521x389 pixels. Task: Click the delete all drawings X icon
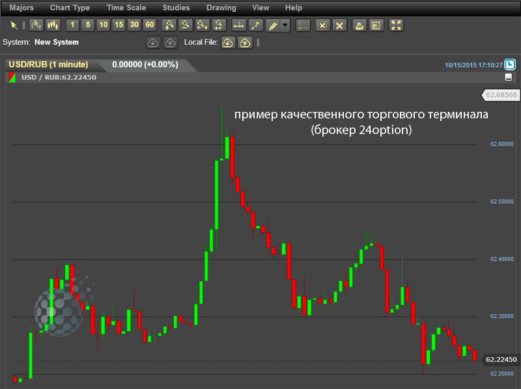(x=339, y=25)
